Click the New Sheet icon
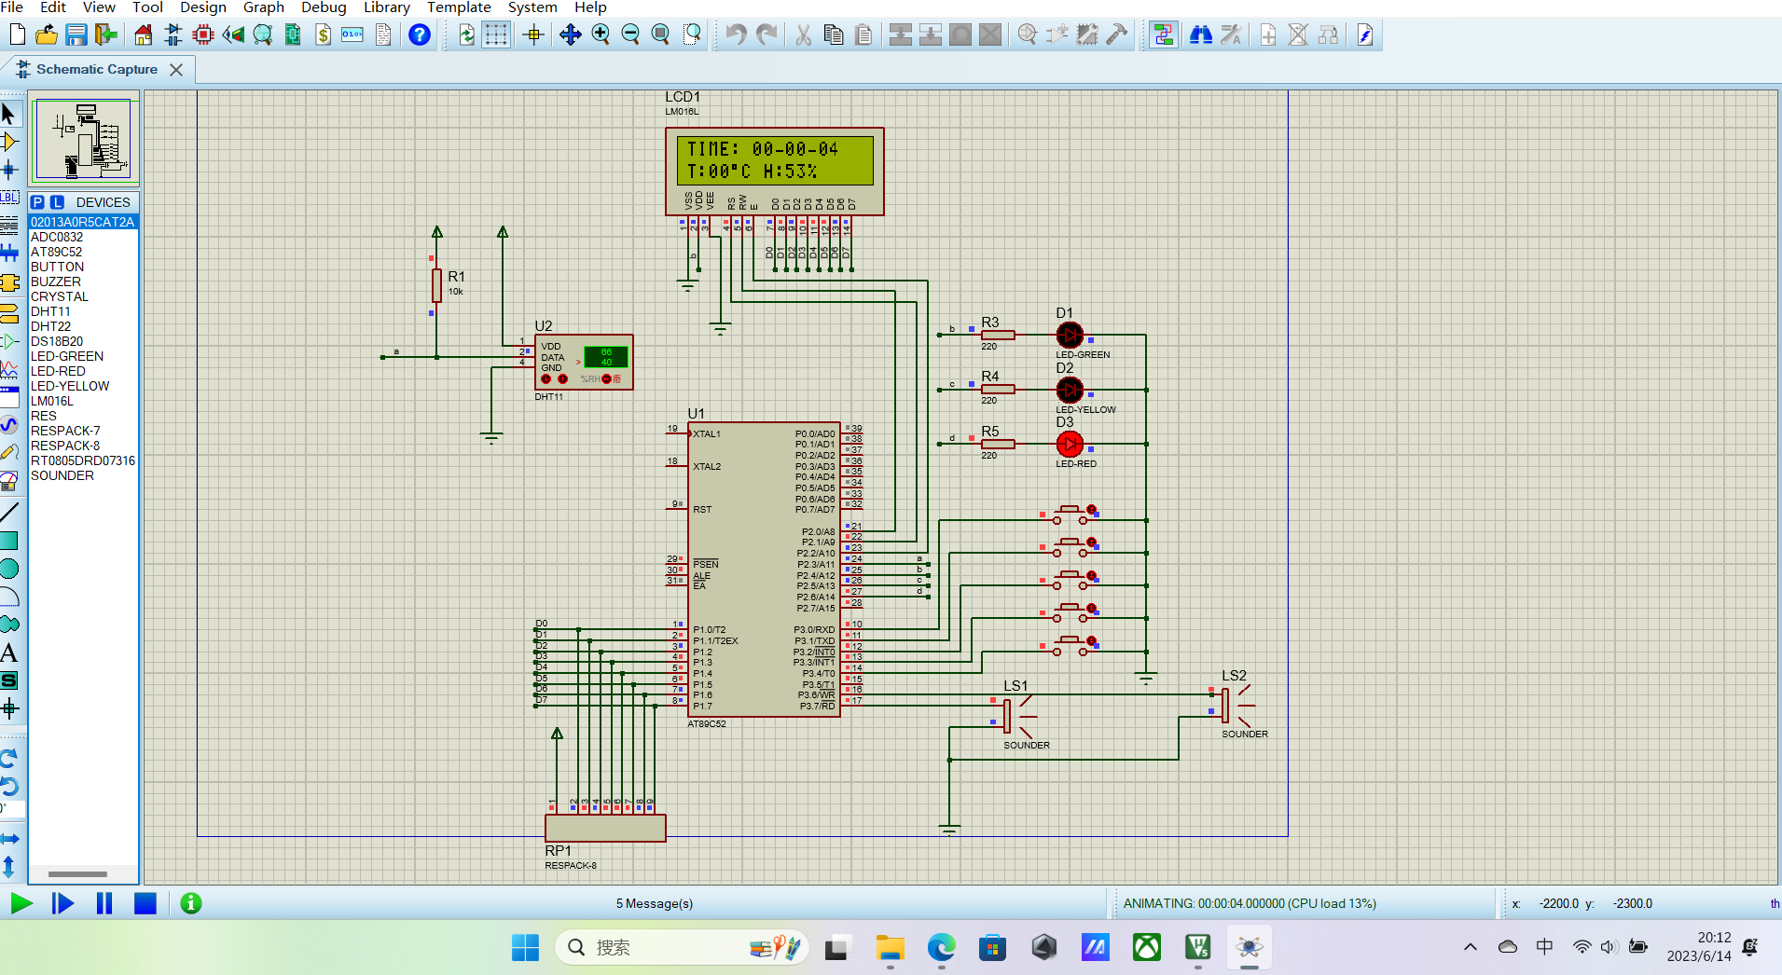 point(1268,35)
